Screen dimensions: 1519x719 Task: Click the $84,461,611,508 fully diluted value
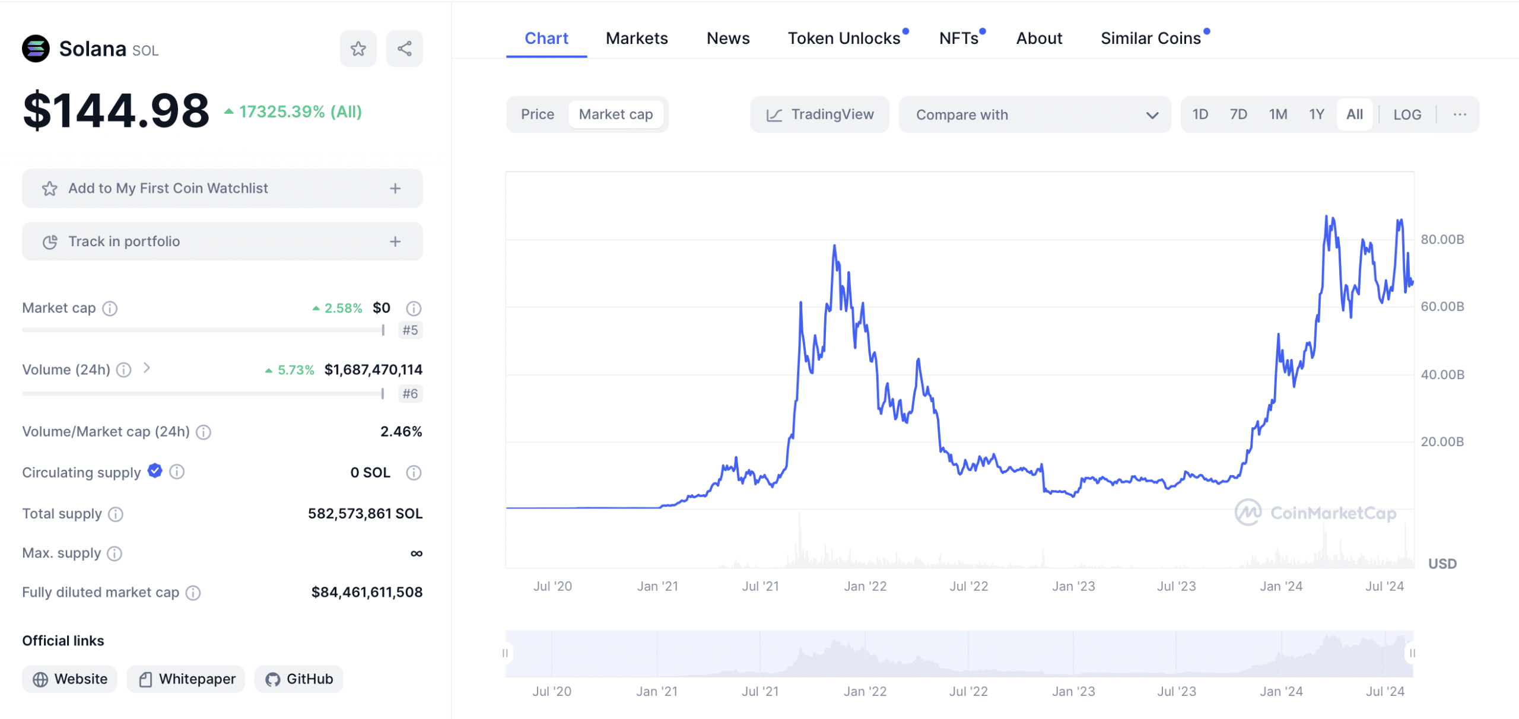coord(367,593)
